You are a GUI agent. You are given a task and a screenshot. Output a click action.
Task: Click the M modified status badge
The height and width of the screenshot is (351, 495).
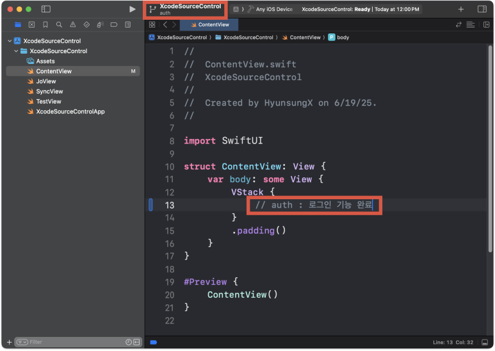coord(133,71)
